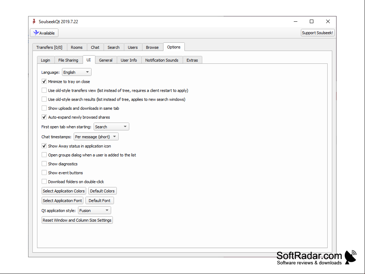Viewport: 365px width, 274px height.
Task: Click the Available status button
Action: (x=44, y=33)
